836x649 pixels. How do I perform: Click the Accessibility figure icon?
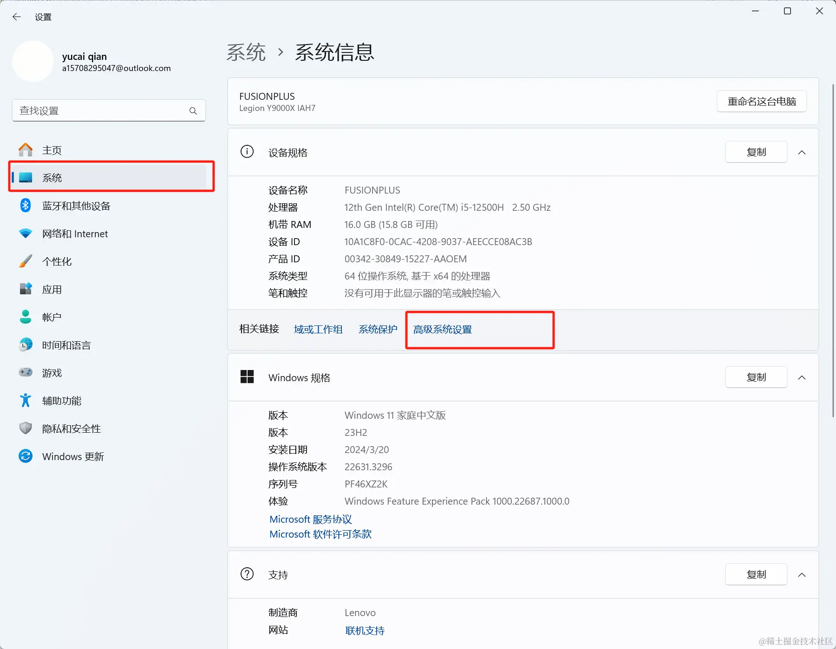[26, 400]
